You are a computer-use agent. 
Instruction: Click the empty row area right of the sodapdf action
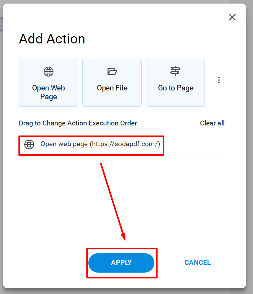tap(196, 146)
